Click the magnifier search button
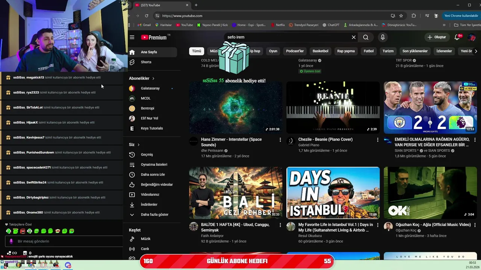The width and height of the screenshot is (481, 270). (x=366, y=37)
